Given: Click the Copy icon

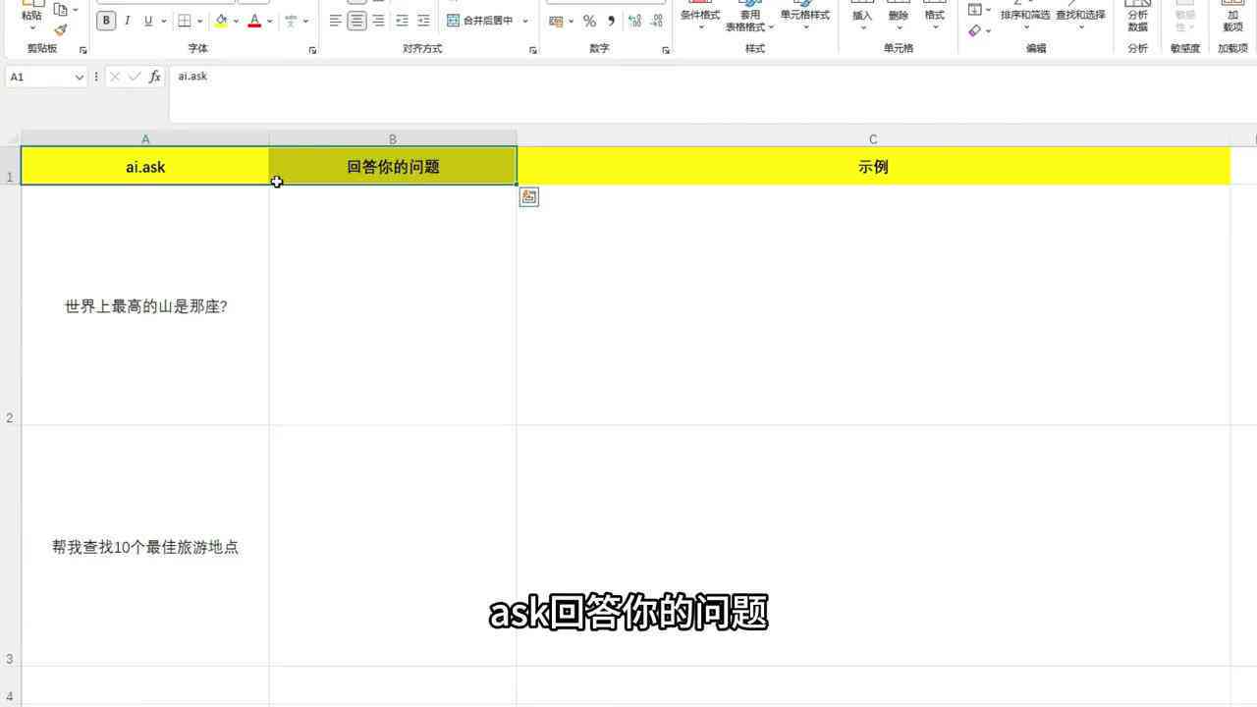Looking at the screenshot, I should click(61, 10).
